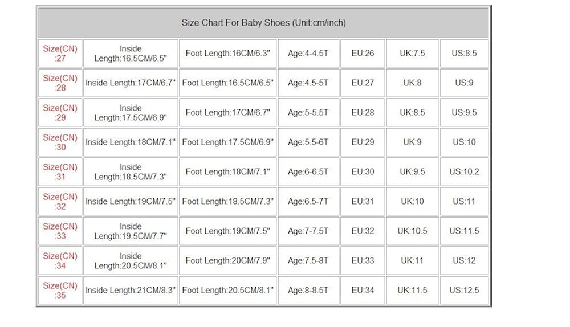Click the Foot Length:19CM/7.5" cell
Screen dimensions: 570x327
228,231
